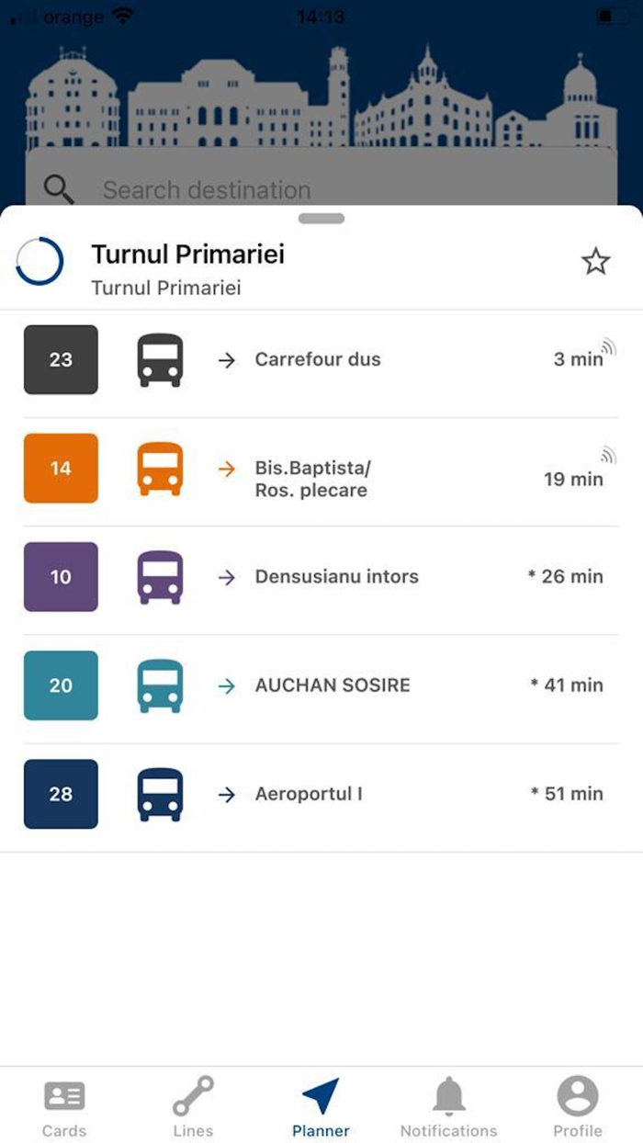643x1143 pixels.
Task: Expand the Bis.Baptista/Ros. plecare route arrow
Action: 226,469
